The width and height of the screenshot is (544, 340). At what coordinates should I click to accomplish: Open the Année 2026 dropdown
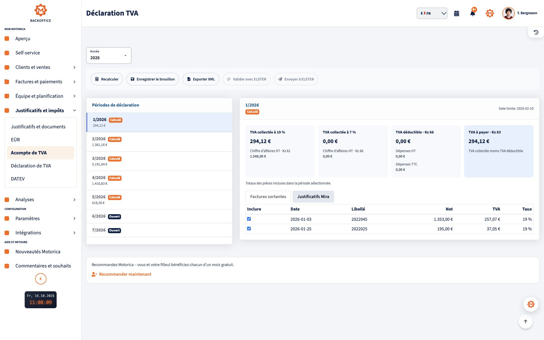click(109, 56)
